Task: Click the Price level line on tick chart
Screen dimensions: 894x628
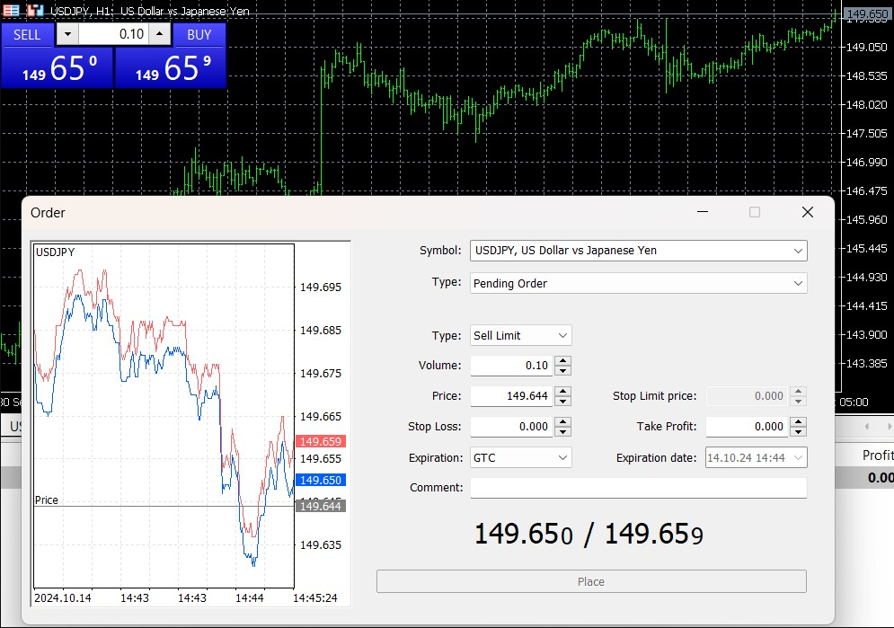Action: tap(164, 506)
